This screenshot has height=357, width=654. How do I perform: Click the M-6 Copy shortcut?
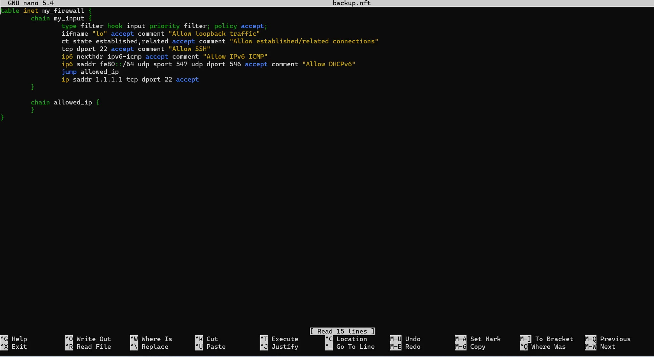(x=470, y=346)
